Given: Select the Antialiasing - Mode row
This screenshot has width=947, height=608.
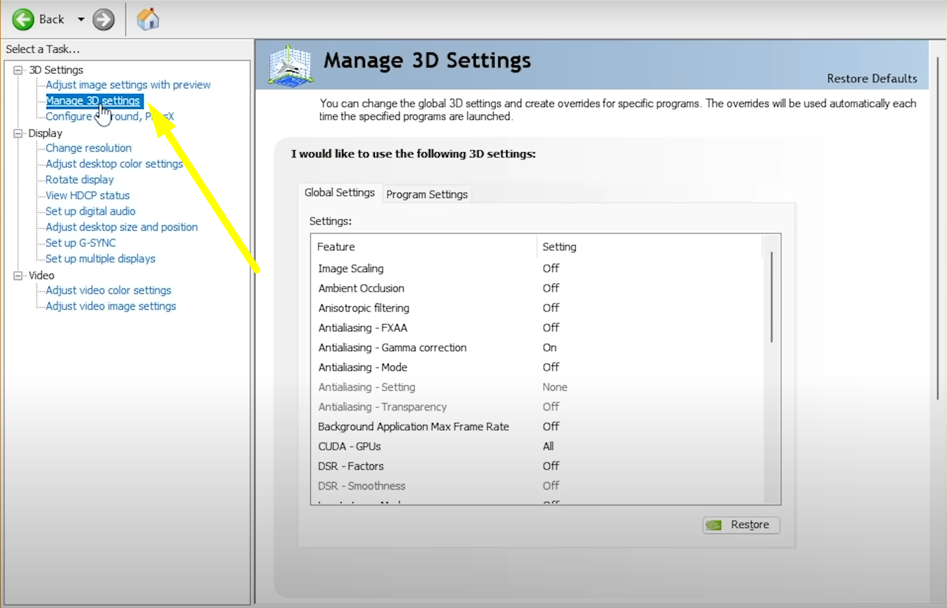Looking at the screenshot, I should tap(536, 368).
